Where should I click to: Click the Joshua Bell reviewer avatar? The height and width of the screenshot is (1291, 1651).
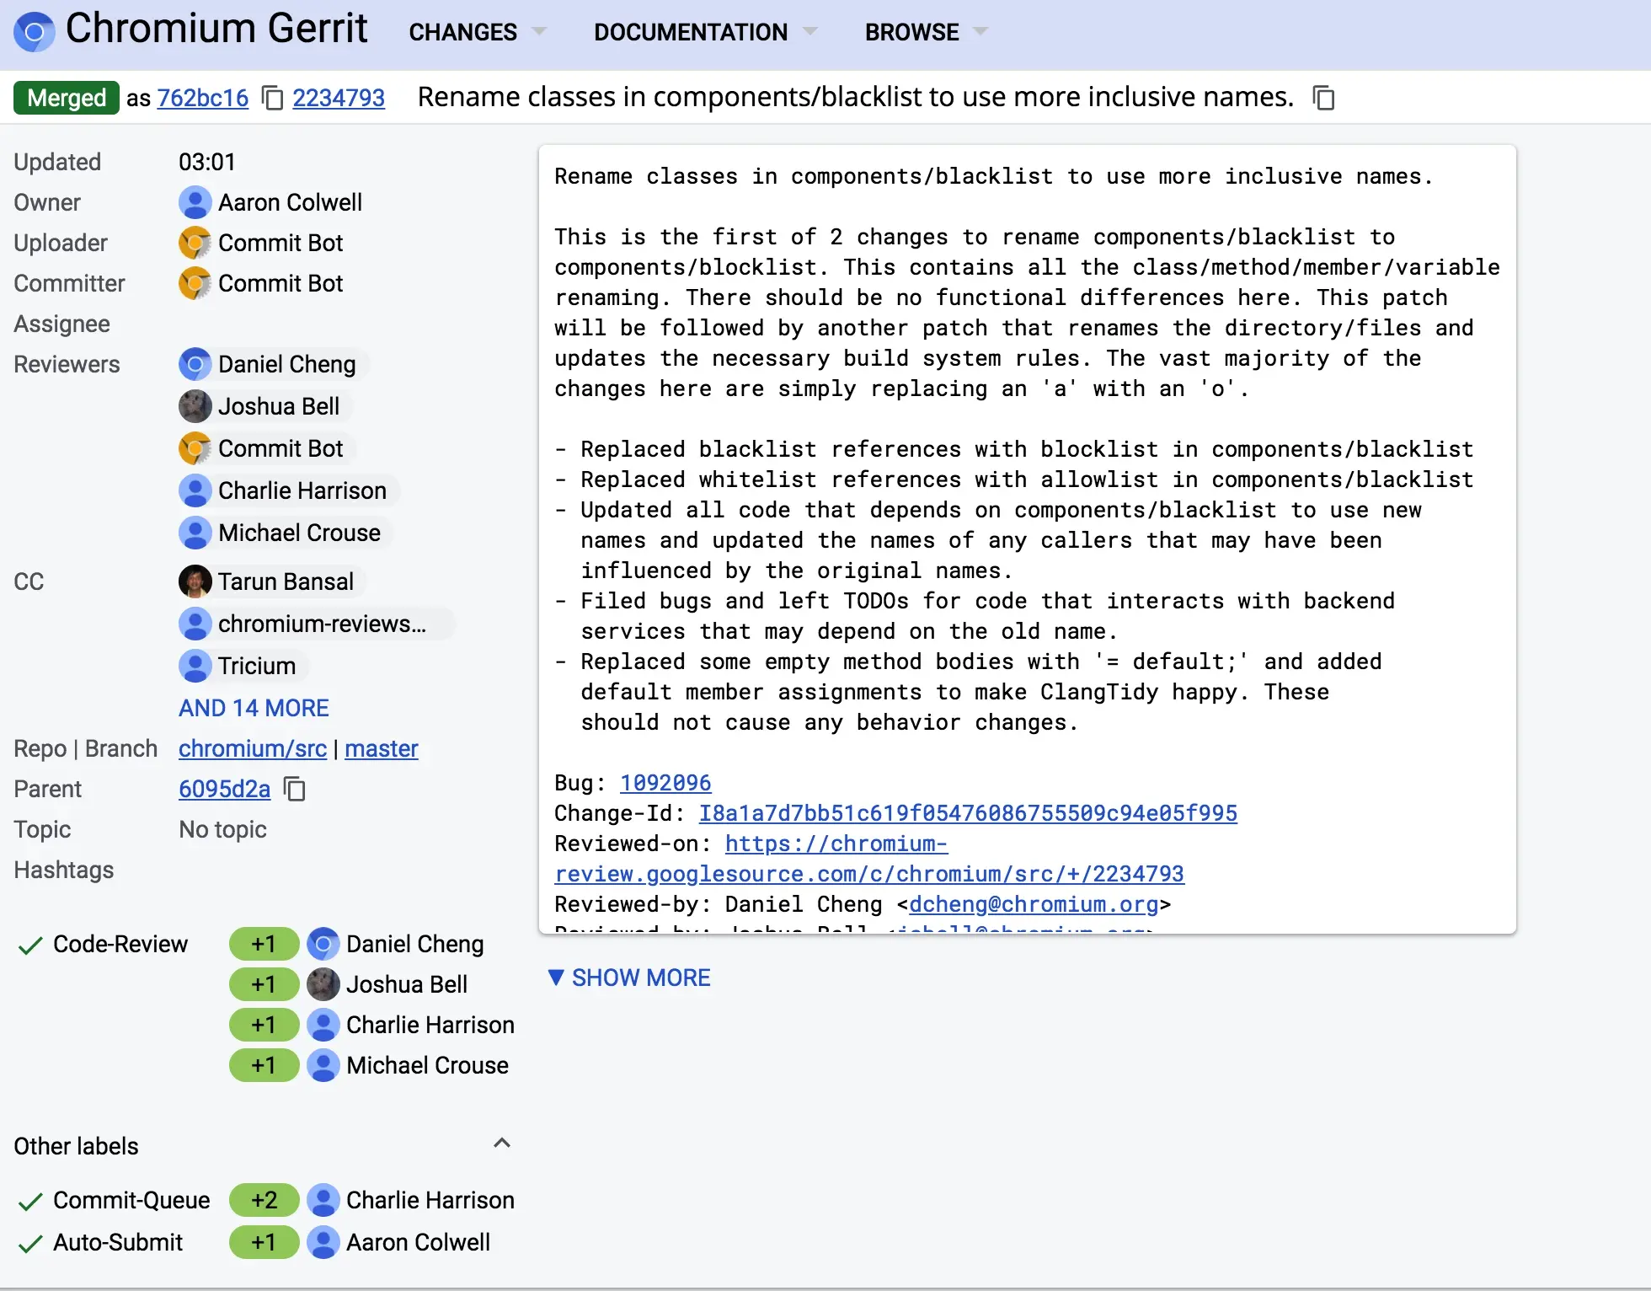click(x=195, y=406)
